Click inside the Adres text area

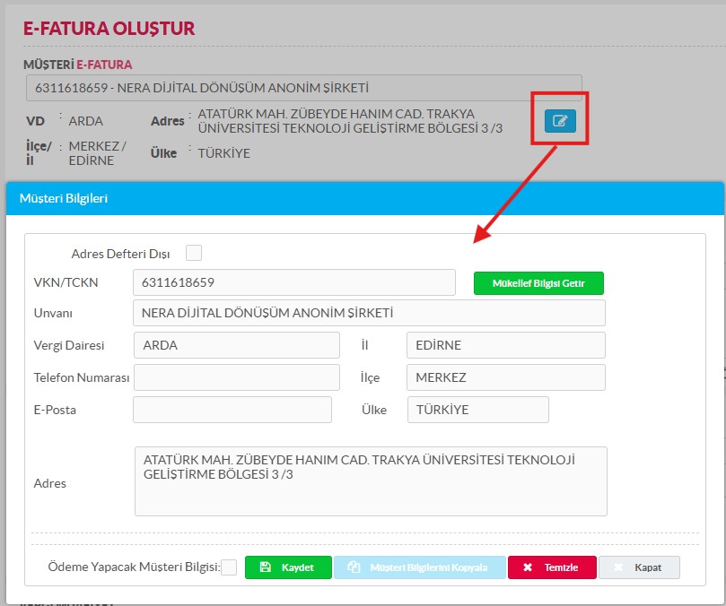pos(371,481)
